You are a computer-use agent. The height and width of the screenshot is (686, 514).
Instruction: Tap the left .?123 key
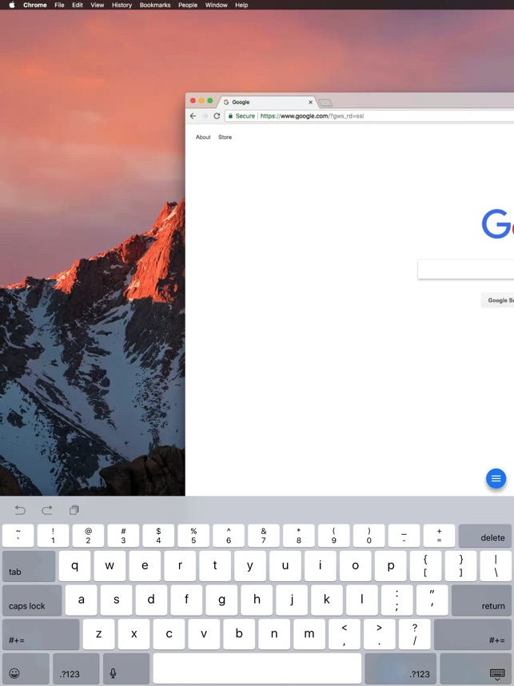coord(76,669)
